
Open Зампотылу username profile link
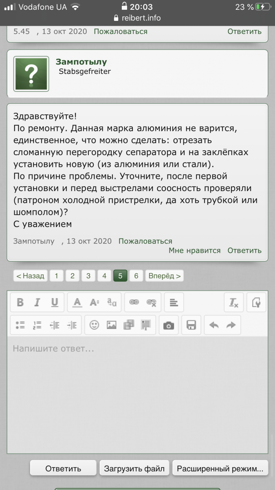(x=81, y=62)
